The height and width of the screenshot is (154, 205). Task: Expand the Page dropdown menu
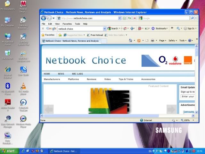tap(162, 41)
